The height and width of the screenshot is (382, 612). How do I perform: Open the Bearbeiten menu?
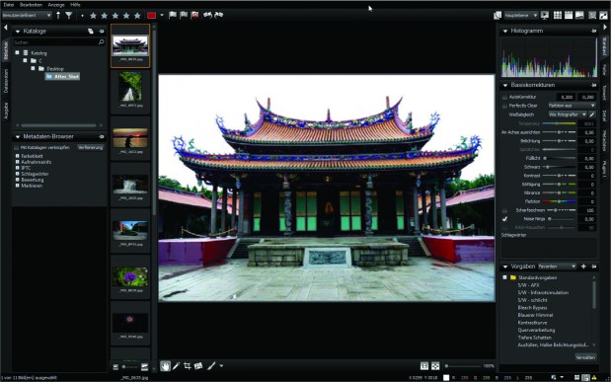(31, 5)
